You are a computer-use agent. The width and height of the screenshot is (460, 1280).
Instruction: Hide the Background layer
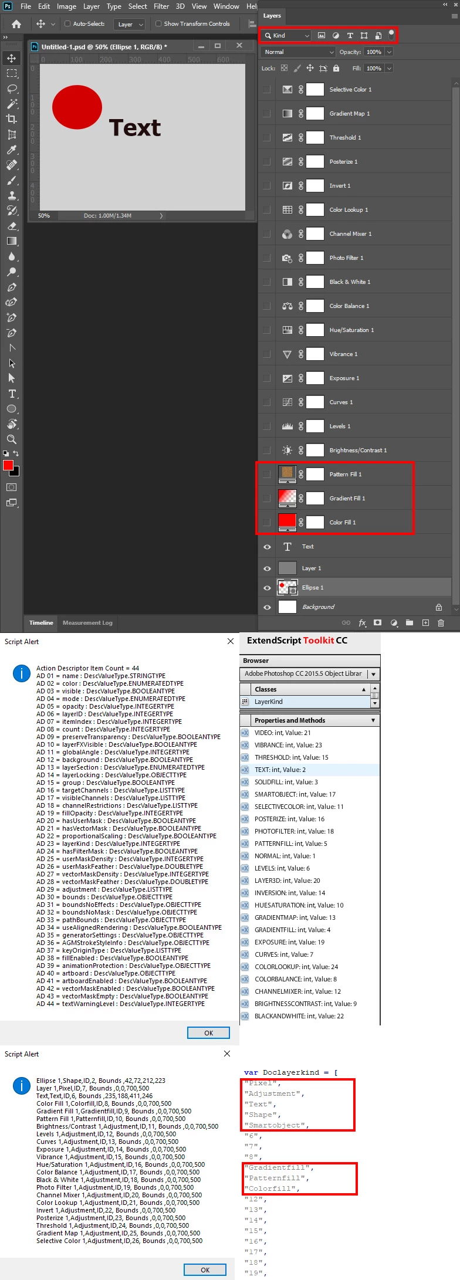click(267, 607)
